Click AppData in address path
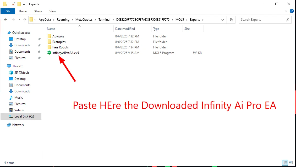The image size is (296, 167). coord(45,20)
